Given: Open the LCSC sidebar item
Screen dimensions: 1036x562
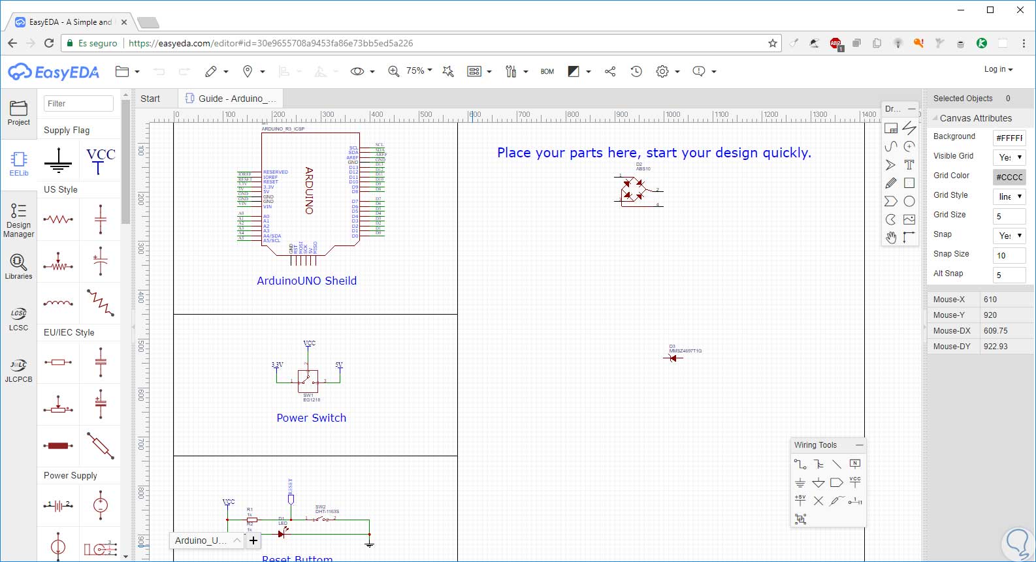Looking at the screenshot, I should click(19, 319).
